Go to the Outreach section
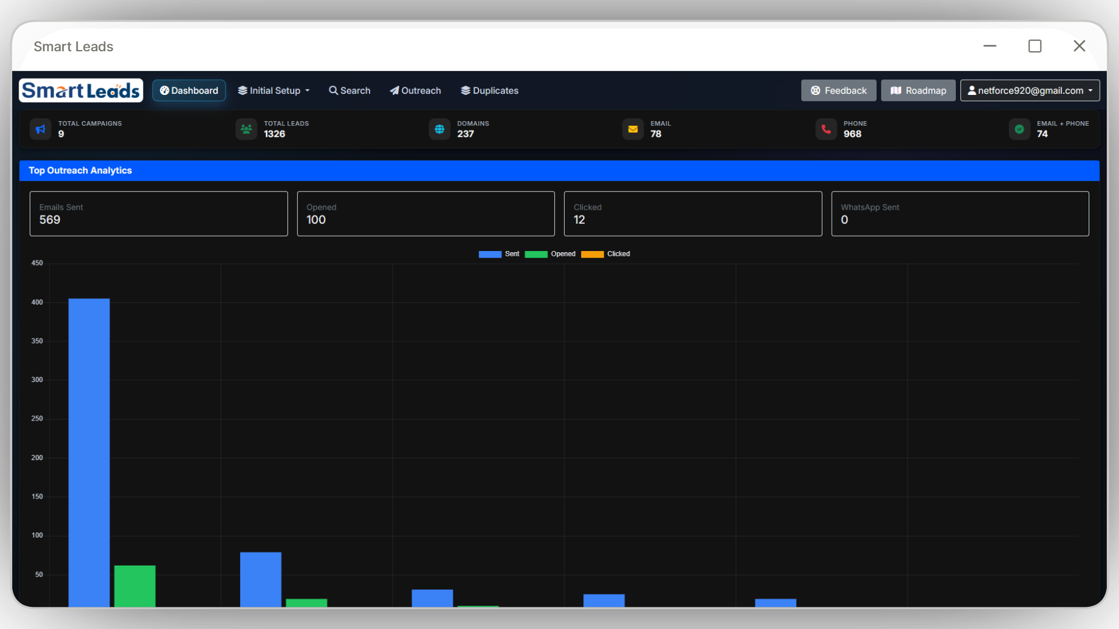 [x=415, y=90]
